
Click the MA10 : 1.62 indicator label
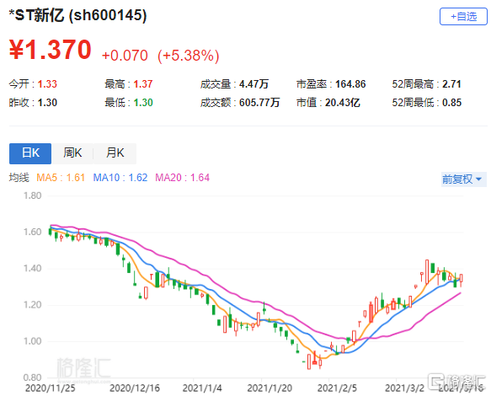coord(120,178)
